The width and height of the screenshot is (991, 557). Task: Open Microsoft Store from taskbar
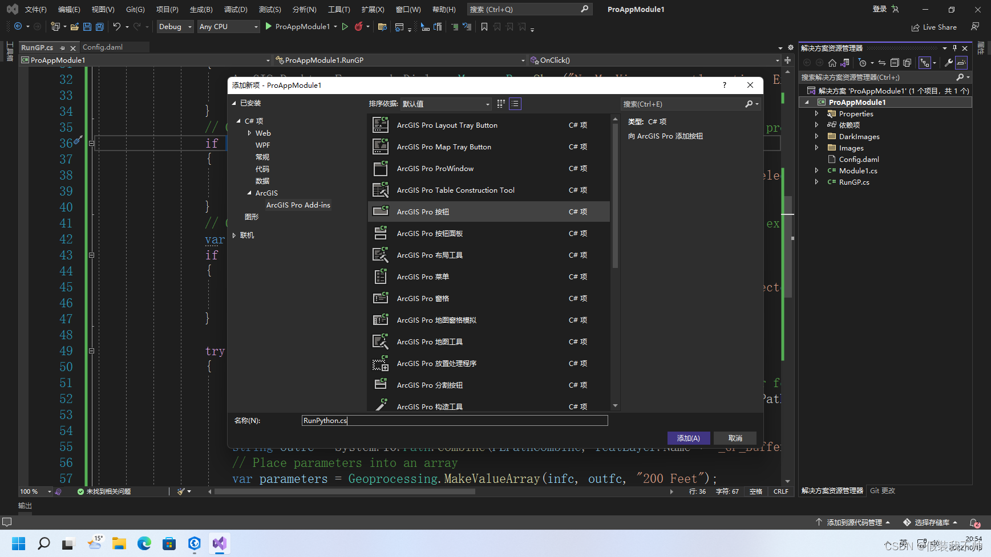[x=169, y=543]
